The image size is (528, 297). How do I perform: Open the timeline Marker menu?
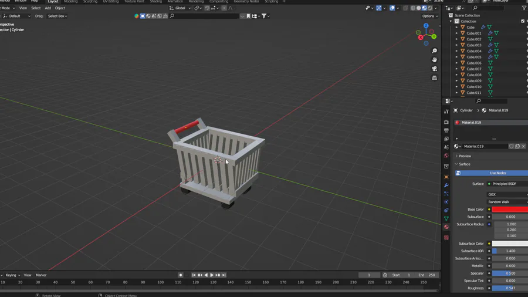coord(41,275)
